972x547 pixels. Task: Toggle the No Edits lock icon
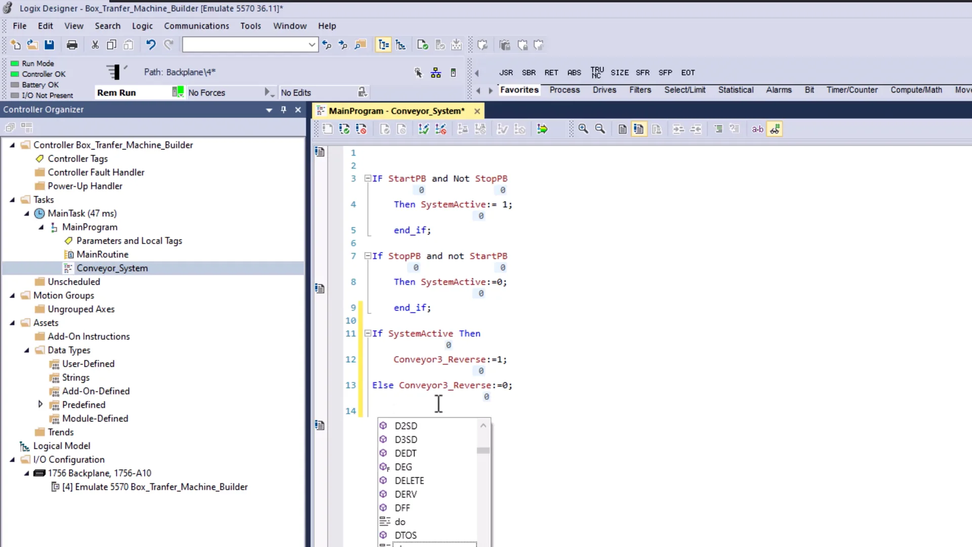(362, 92)
